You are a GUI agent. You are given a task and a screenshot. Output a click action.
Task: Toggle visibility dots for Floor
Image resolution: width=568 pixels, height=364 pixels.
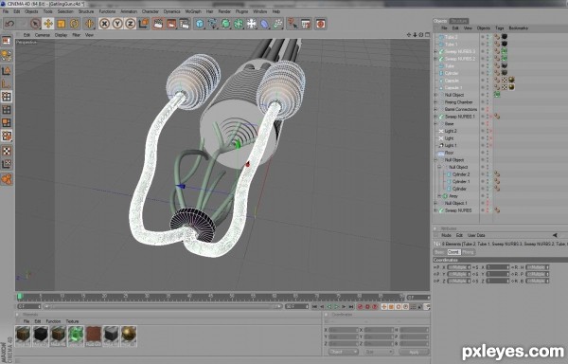tap(488, 153)
